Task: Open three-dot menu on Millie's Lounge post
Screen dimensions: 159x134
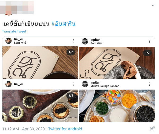Action: 150,84
